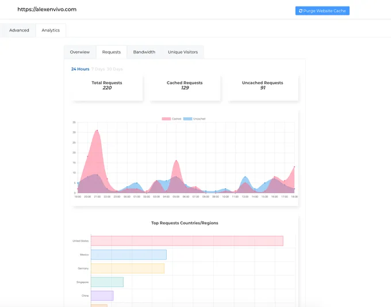Switch to the Overview tab
The image size is (391, 307).
[x=80, y=52]
